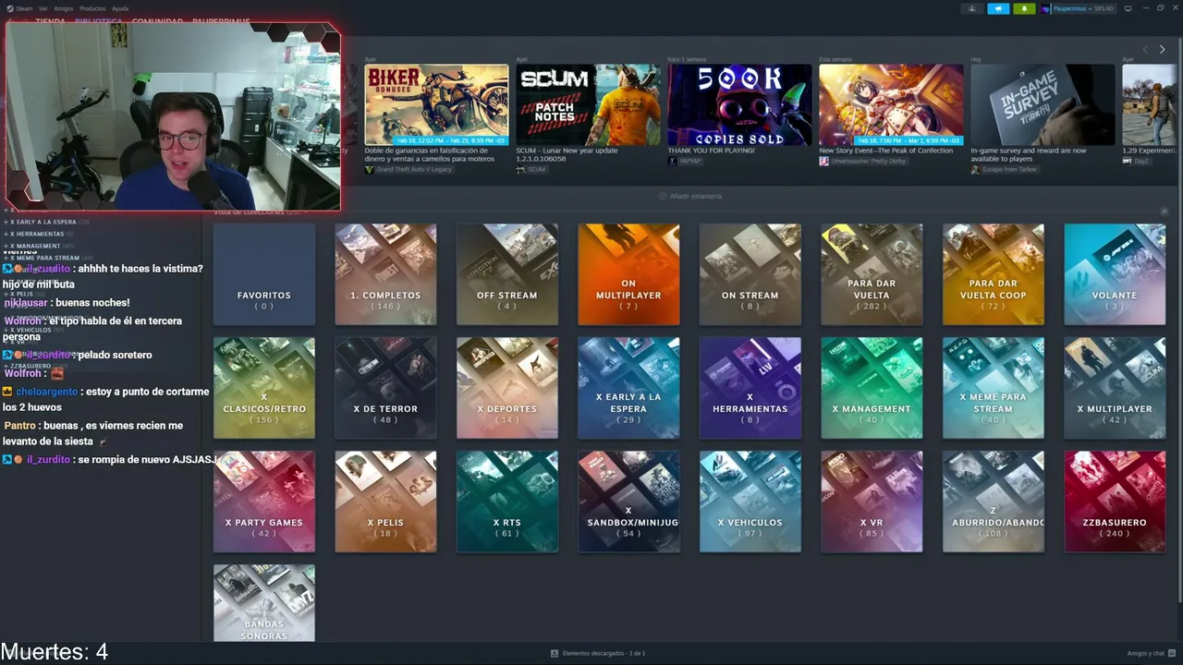This screenshot has width=1183, height=665.
Task: Open the Productos menu
Action: [x=92, y=8]
